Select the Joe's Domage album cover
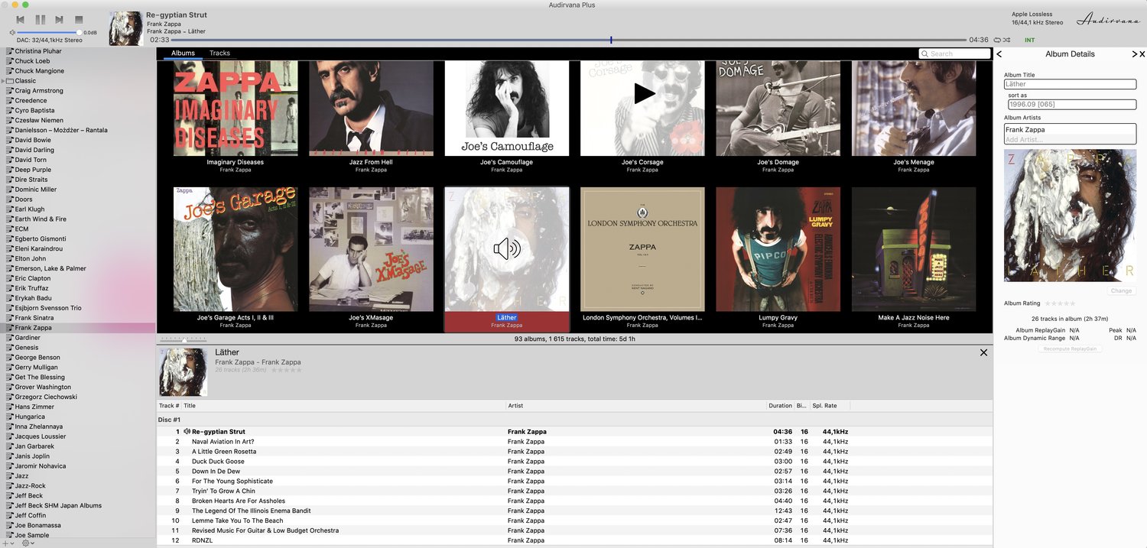 778,109
